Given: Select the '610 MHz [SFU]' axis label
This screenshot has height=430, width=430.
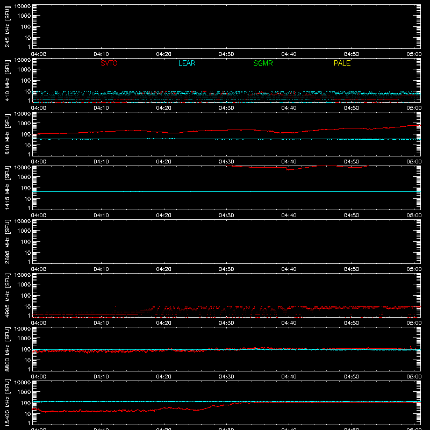Looking at the screenshot, I should tap(8, 134).
